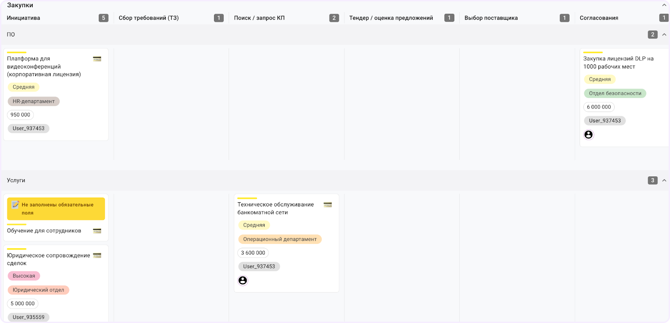Select the Поиск / запрос КП column header
This screenshot has width=670, height=323.
point(259,18)
